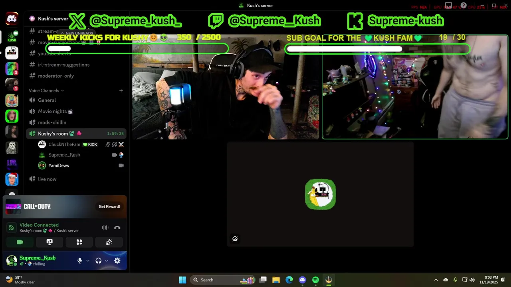Image resolution: width=511 pixels, height=287 pixels.
Task: Open the Santa hat avatar server icon
Action: click(x=12, y=179)
